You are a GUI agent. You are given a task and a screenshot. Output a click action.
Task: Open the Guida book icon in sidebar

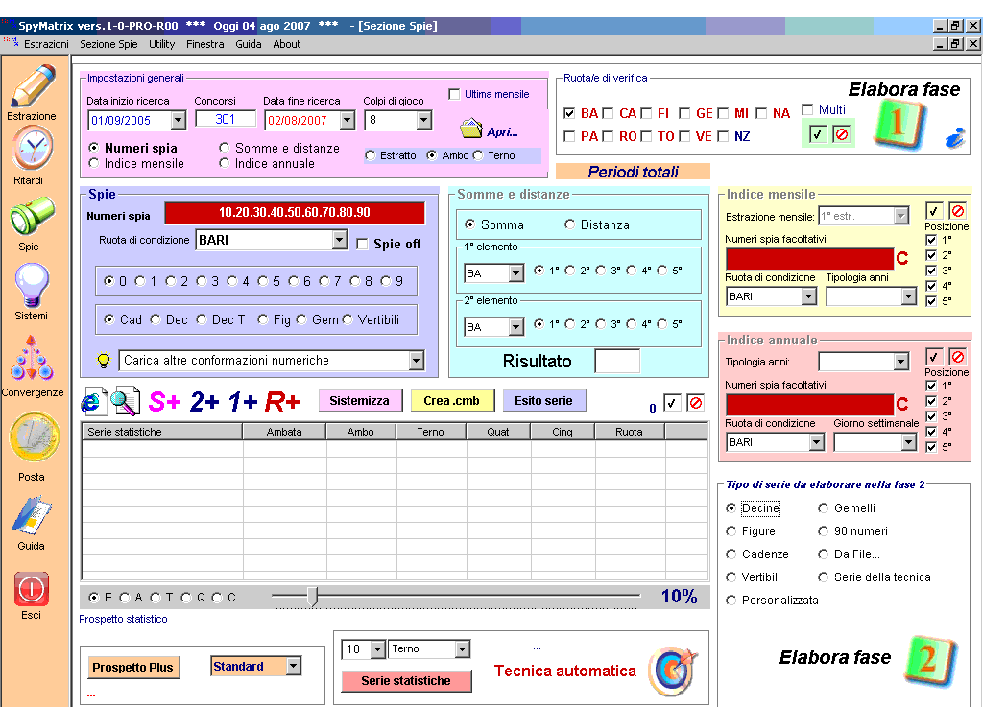coord(32,517)
